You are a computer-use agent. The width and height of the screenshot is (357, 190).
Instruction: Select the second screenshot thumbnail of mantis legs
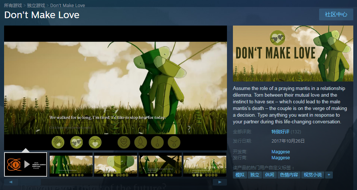click(71, 164)
